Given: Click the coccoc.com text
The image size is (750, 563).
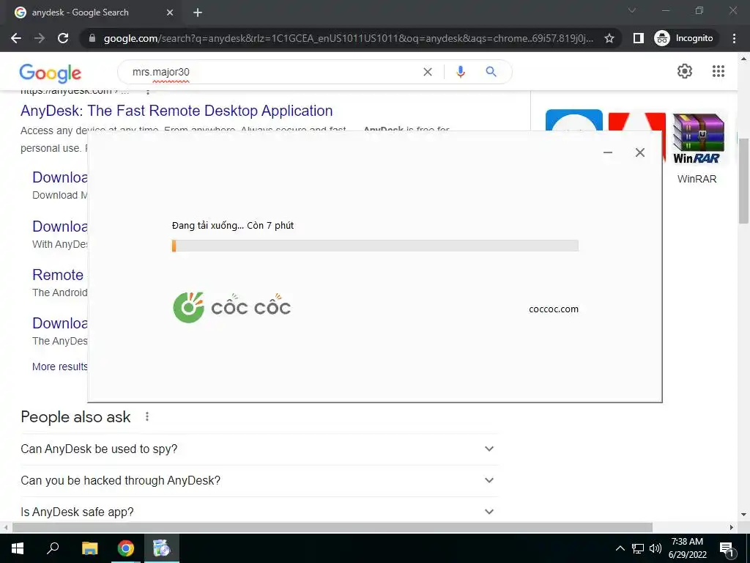Looking at the screenshot, I should 554,309.
